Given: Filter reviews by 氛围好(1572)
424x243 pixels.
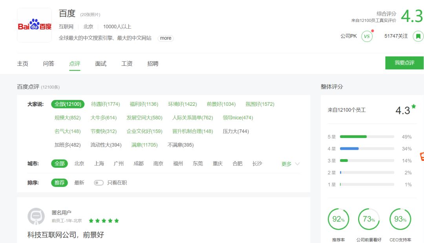Looking at the screenshot, I should click(x=260, y=104).
